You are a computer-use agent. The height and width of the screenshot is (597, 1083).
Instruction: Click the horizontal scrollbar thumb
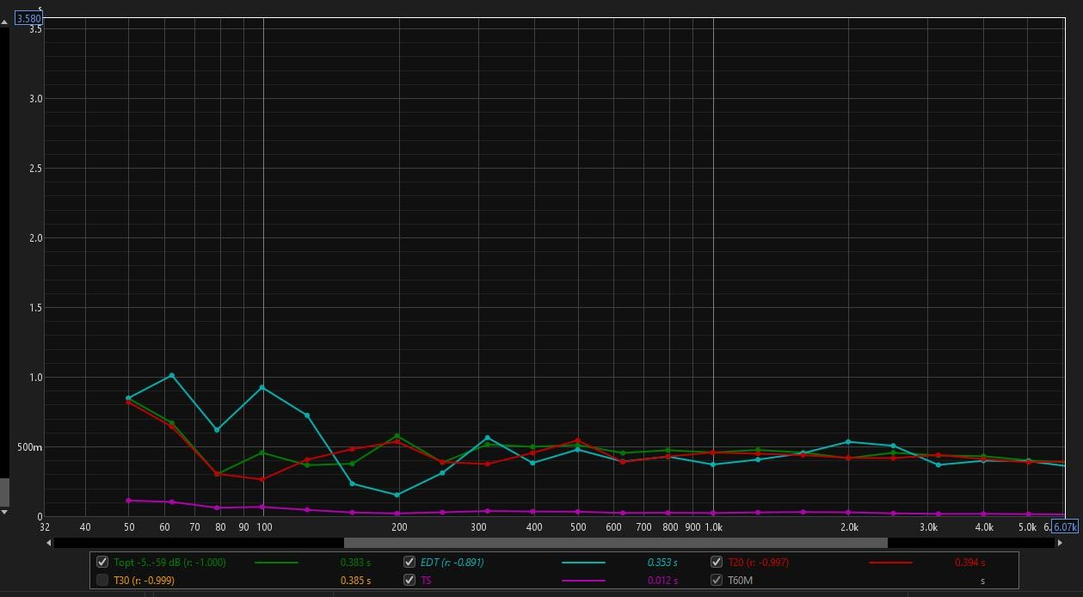pyautogui.click(x=615, y=543)
